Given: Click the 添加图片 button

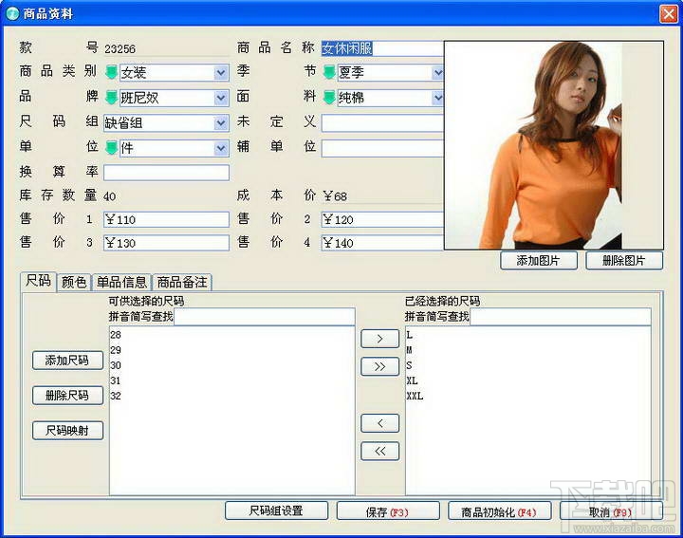Looking at the screenshot, I should point(539,261).
